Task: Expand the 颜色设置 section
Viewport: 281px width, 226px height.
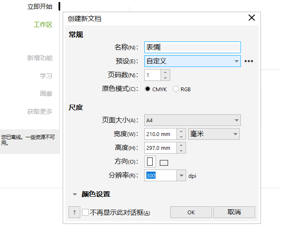Action: pyautogui.click(x=75, y=194)
